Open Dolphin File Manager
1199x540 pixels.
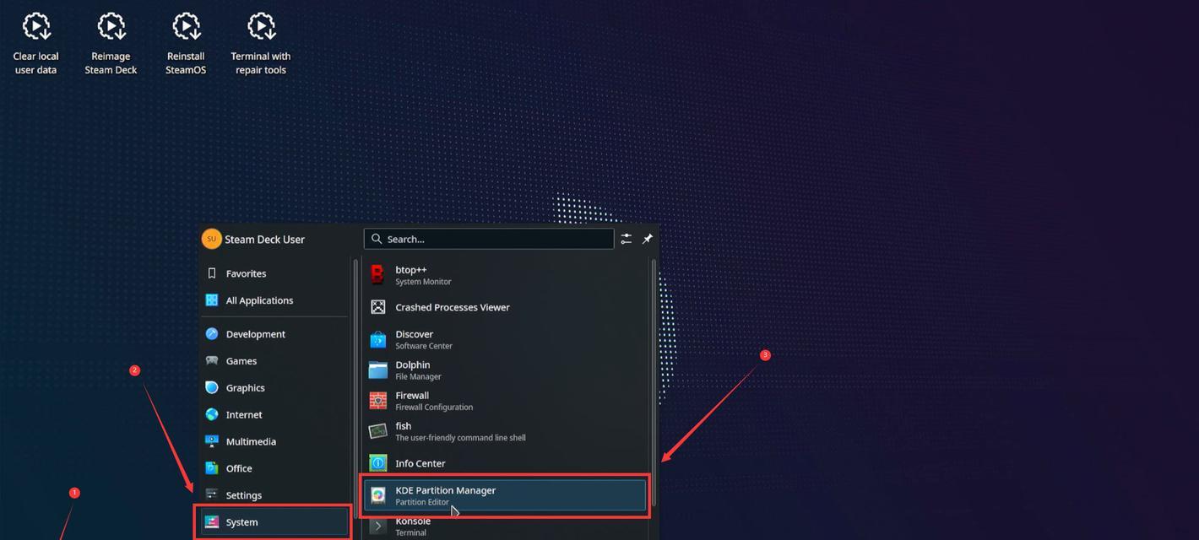click(x=505, y=370)
